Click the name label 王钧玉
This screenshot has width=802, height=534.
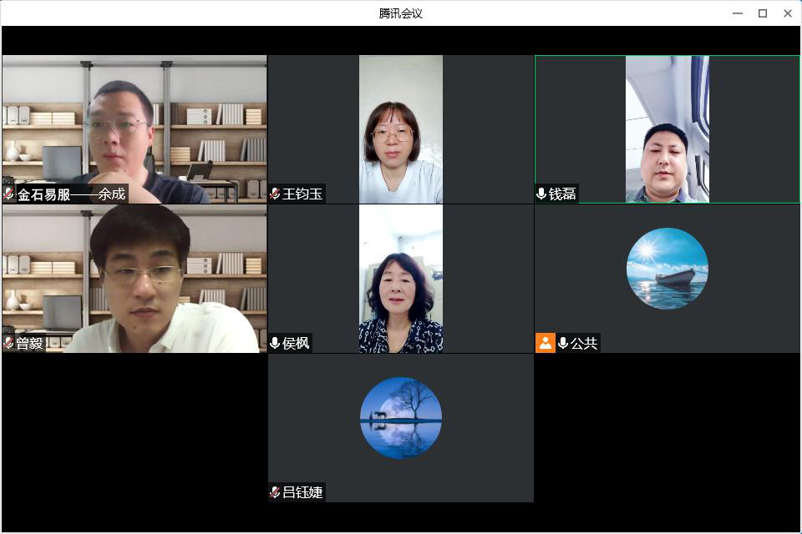pyautogui.click(x=302, y=194)
